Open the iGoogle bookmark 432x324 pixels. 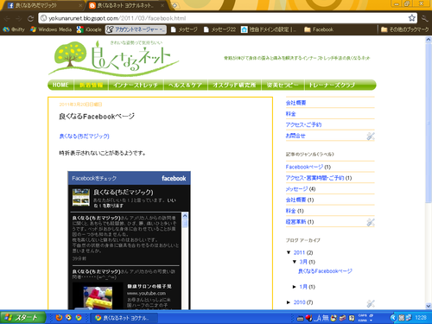click(x=89, y=29)
